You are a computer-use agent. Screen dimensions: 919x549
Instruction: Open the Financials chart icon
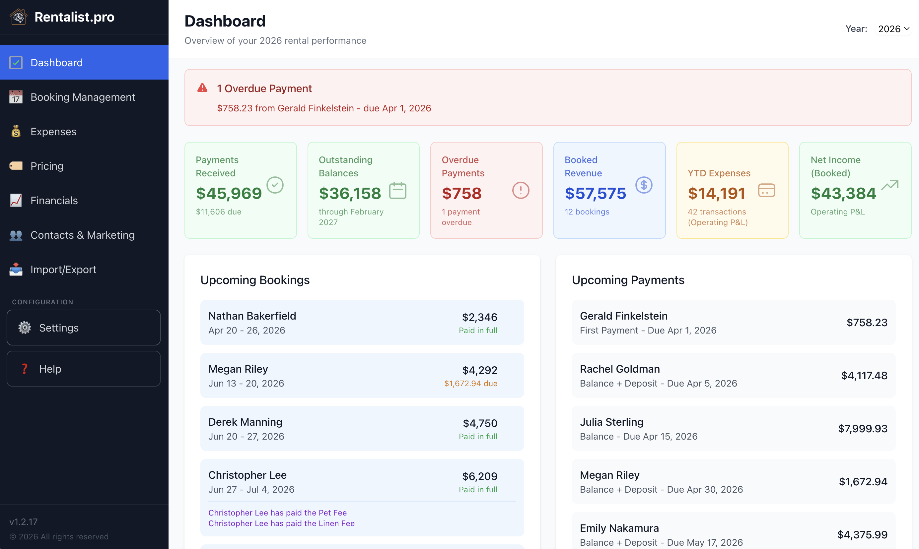(x=16, y=200)
